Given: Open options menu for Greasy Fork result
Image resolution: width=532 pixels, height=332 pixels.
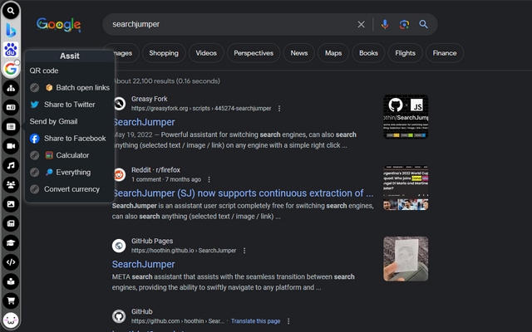Looking at the screenshot, I should [x=279, y=109].
